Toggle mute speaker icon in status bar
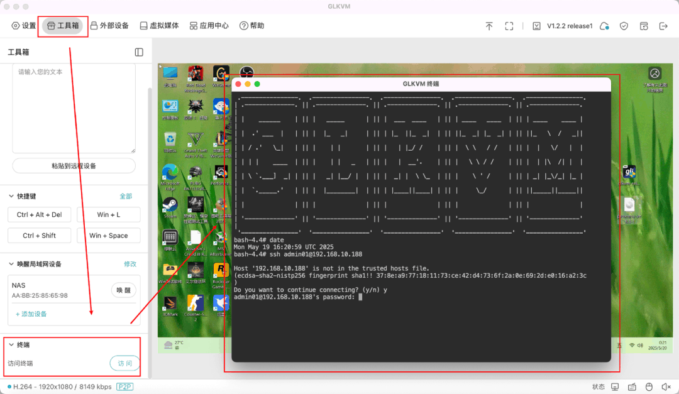 (x=666, y=386)
